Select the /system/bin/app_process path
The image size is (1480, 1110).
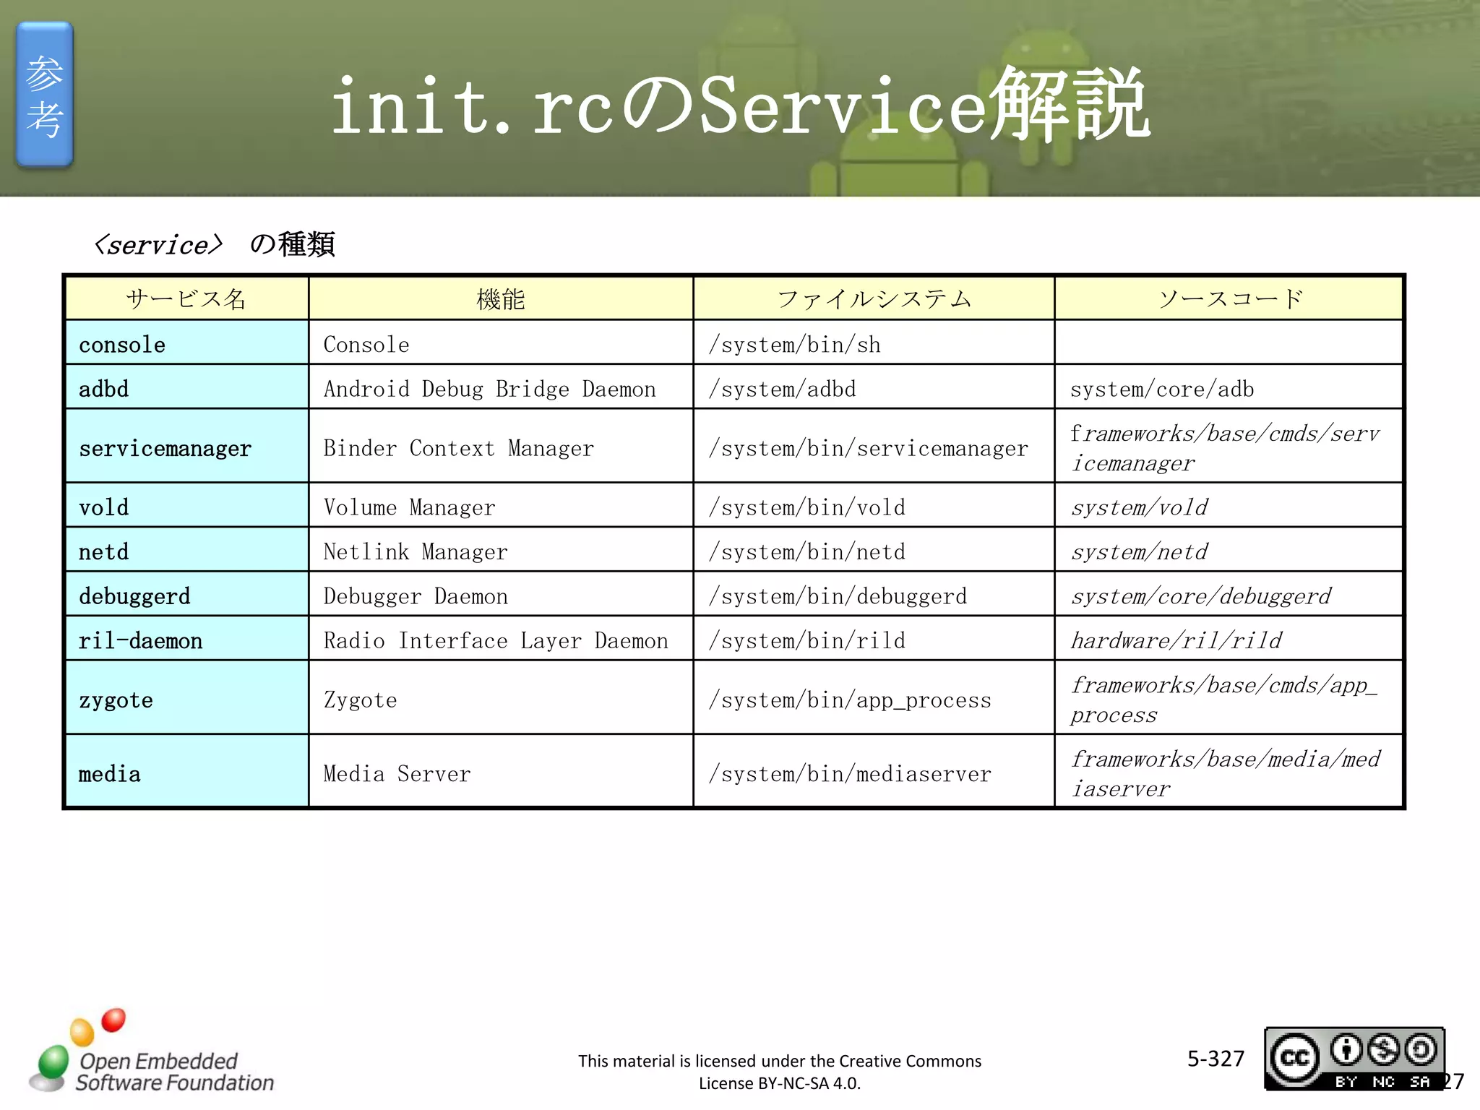pyautogui.click(x=850, y=700)
